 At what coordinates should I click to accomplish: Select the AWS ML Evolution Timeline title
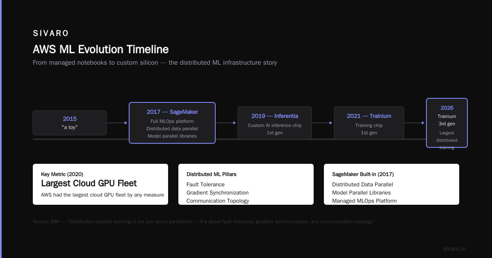coord(100,49)
